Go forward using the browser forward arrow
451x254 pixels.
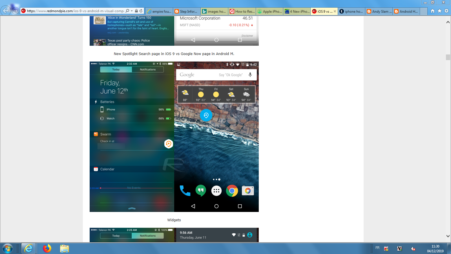[x=15, y=11]
